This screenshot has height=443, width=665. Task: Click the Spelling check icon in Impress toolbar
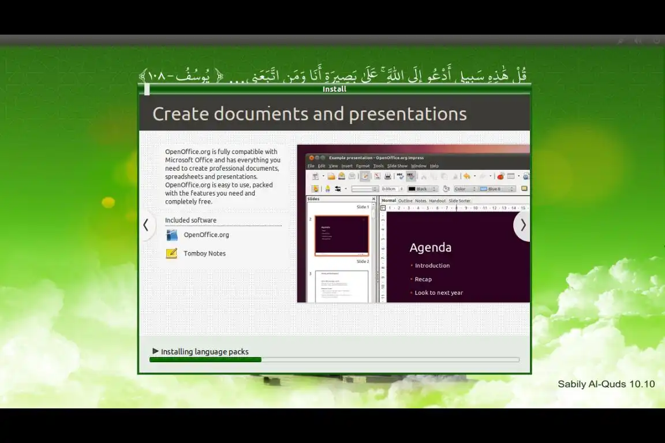click(x=401, y=177)
